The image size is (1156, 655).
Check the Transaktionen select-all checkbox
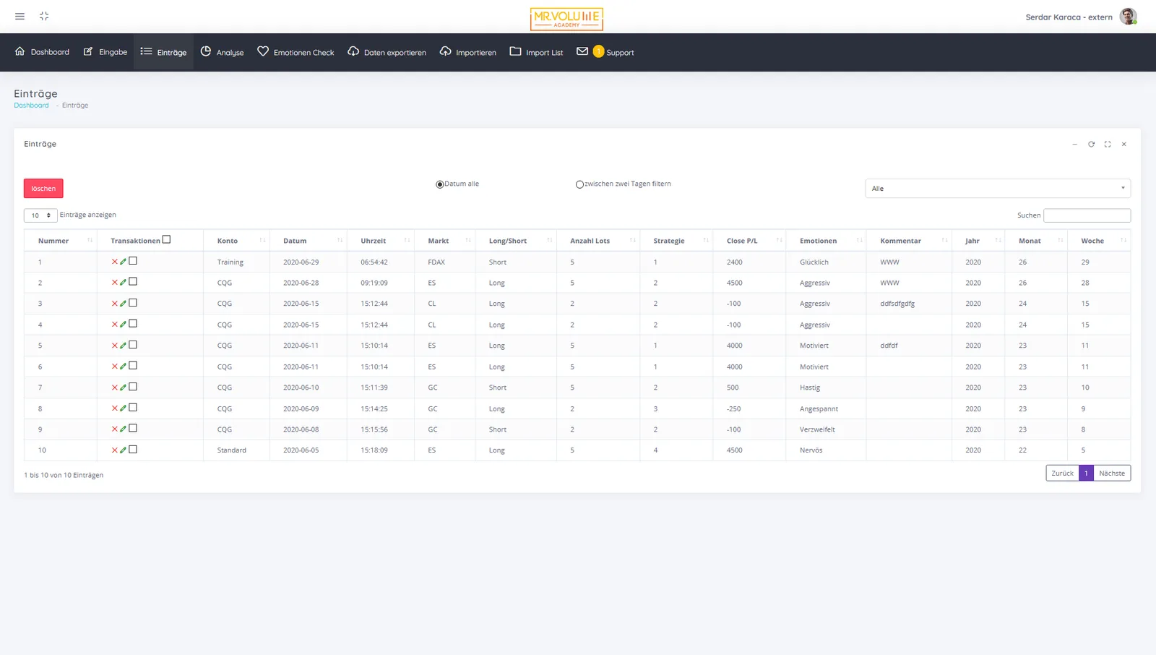point(167,239)
